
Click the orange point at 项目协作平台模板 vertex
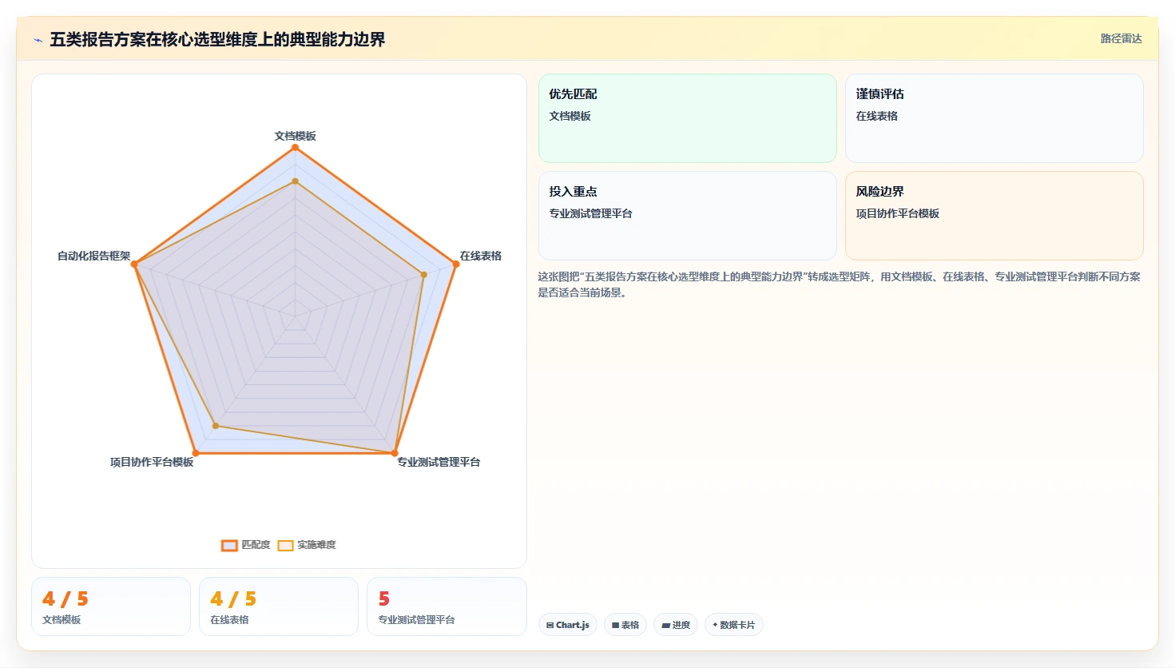point(196,453)
